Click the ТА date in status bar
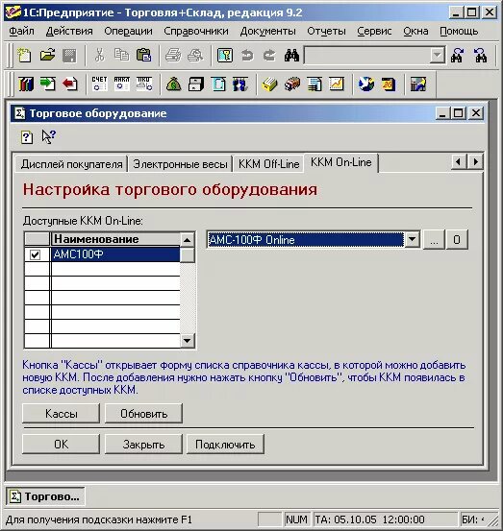Screen dimensions: 503x531 pyautogui.click(x=385, y=519)
